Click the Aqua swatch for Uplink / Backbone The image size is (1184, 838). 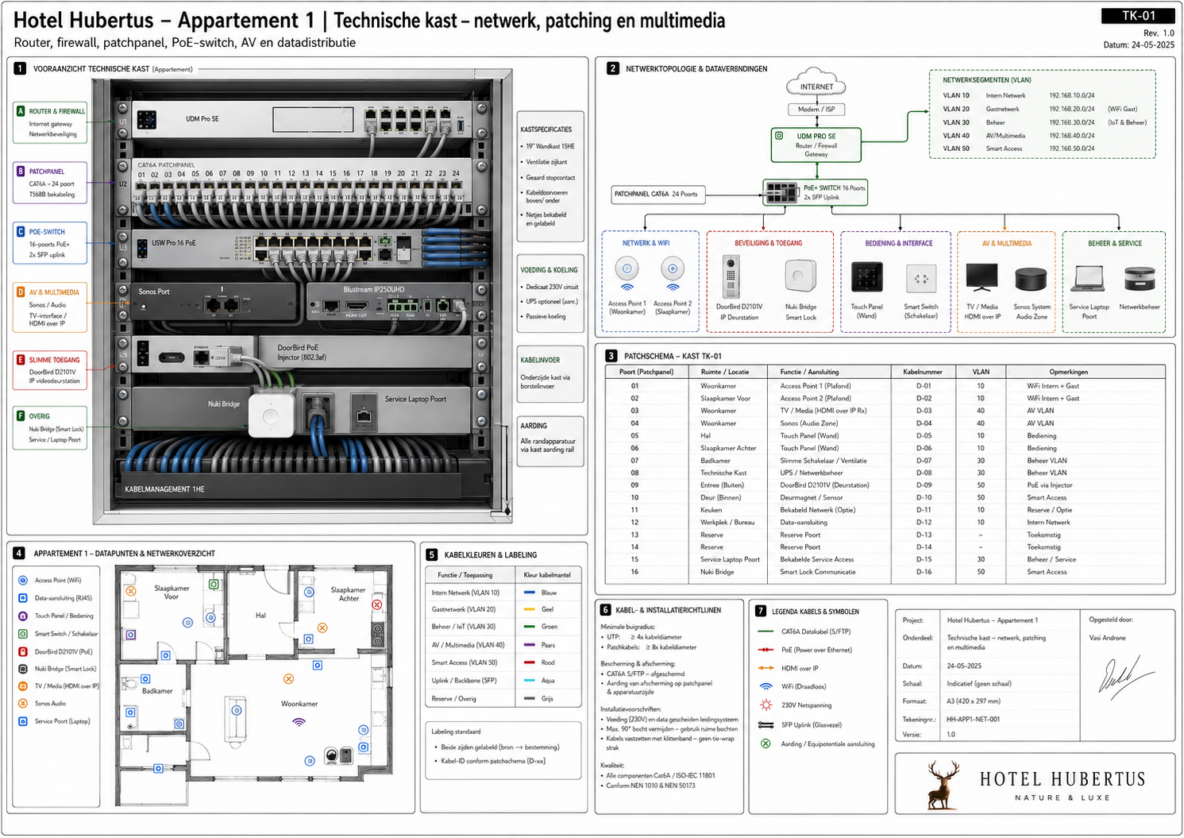click(529, 681)
